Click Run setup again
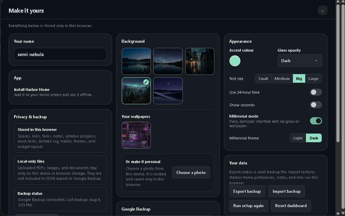 pyautogui.click(x=248, y=206)
